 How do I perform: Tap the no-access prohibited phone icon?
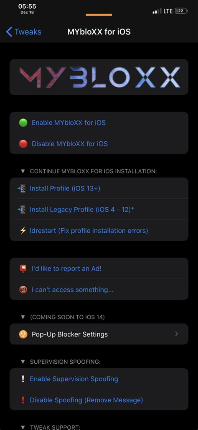pyautogui.click(x=23, y=289)
